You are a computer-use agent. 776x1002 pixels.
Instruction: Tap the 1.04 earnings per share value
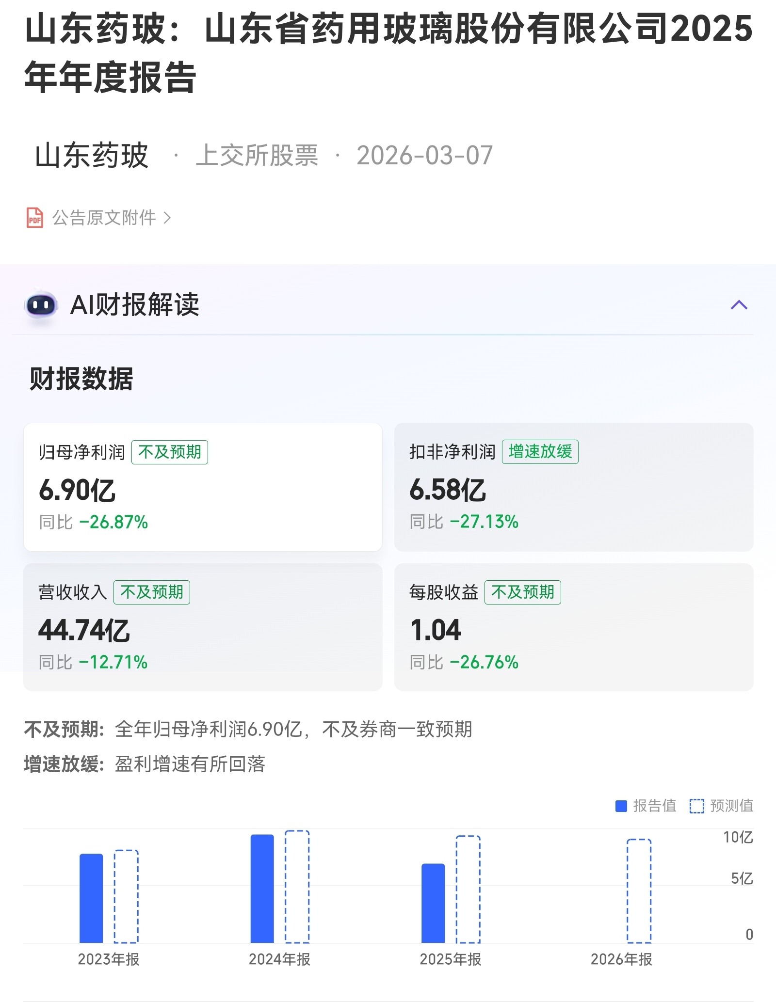pos(436,630)
